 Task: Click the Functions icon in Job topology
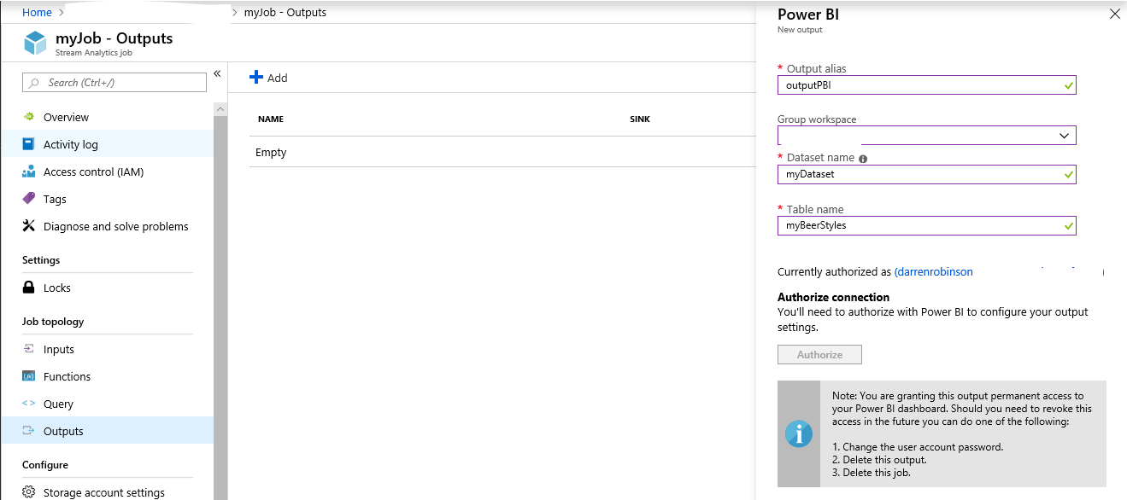pyautogui.click(x=28, y=376)
